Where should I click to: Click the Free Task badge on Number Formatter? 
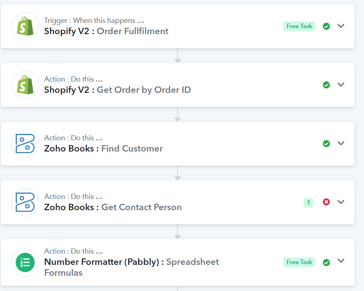(299, 262)
